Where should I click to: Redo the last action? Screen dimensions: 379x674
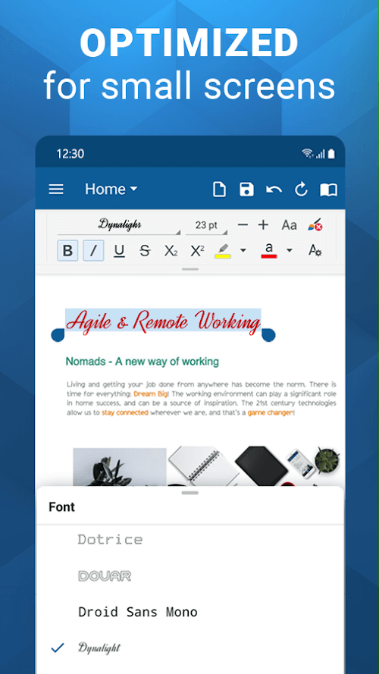(x=301, y=189)
